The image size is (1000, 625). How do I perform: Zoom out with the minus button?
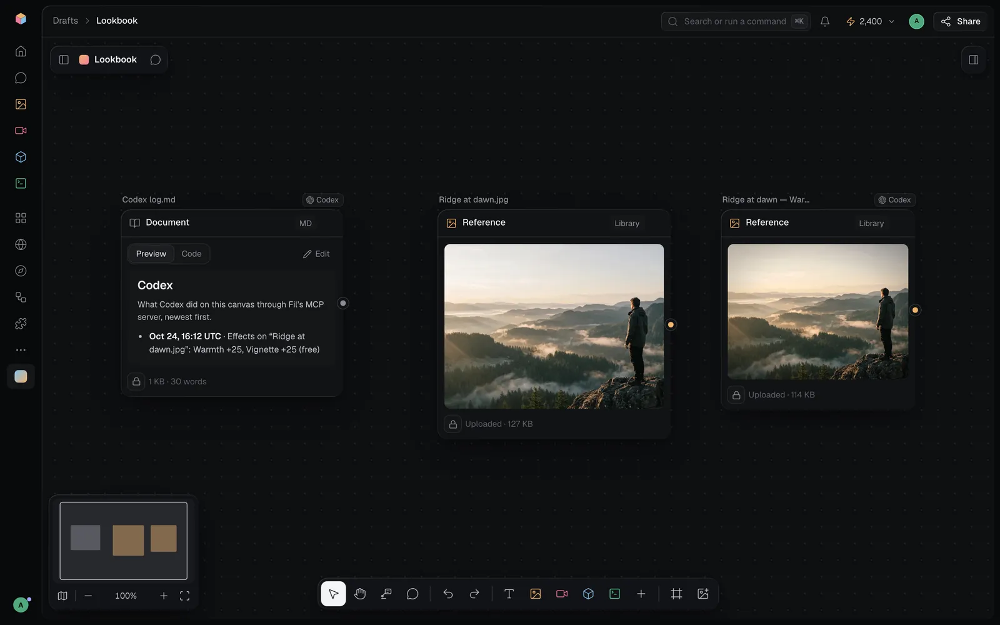click(88, 596)
